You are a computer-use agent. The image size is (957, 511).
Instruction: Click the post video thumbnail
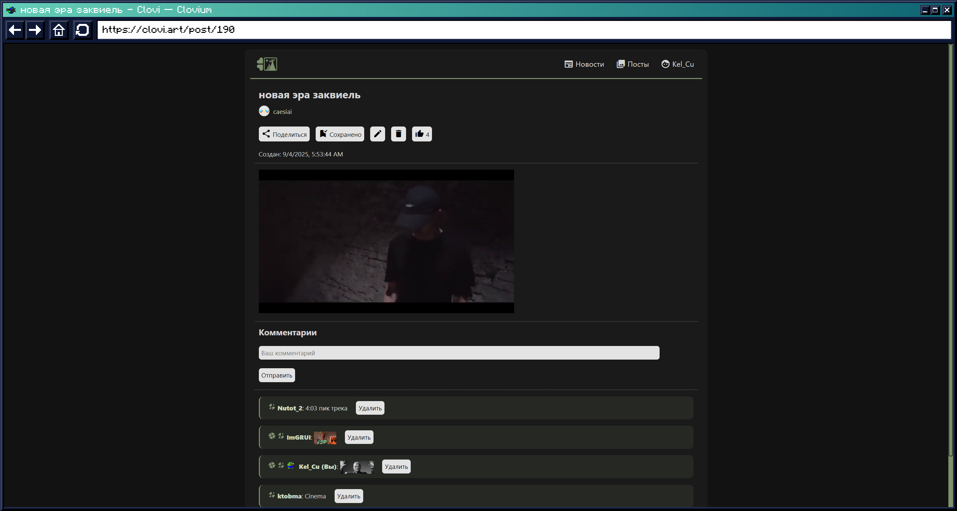point(386,241)
